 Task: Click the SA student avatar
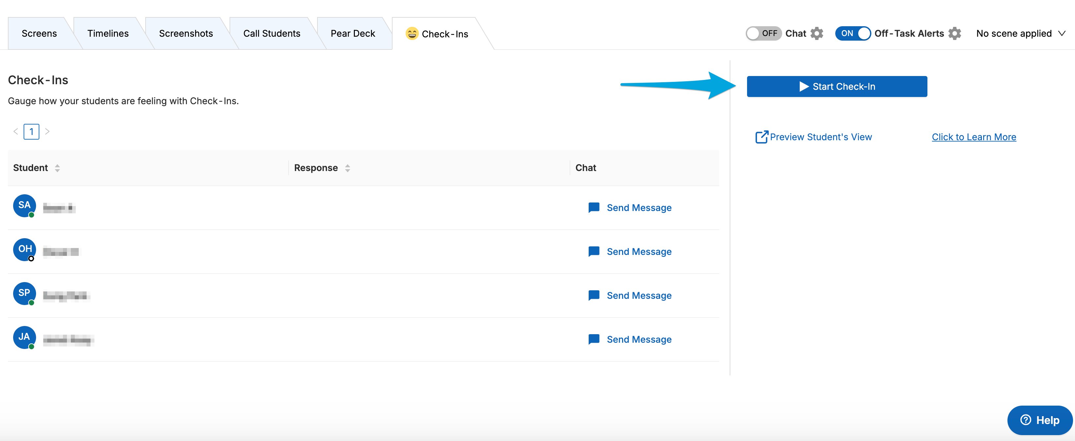[x=25, y=205]
